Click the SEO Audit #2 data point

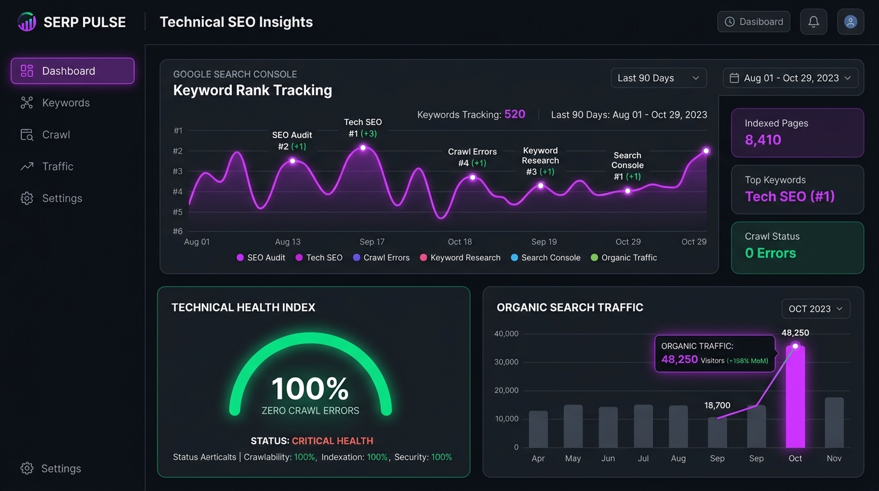pos(293,160)
